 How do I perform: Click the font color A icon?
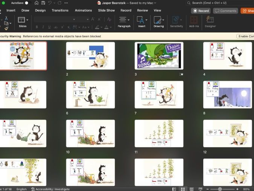point(106,27)
